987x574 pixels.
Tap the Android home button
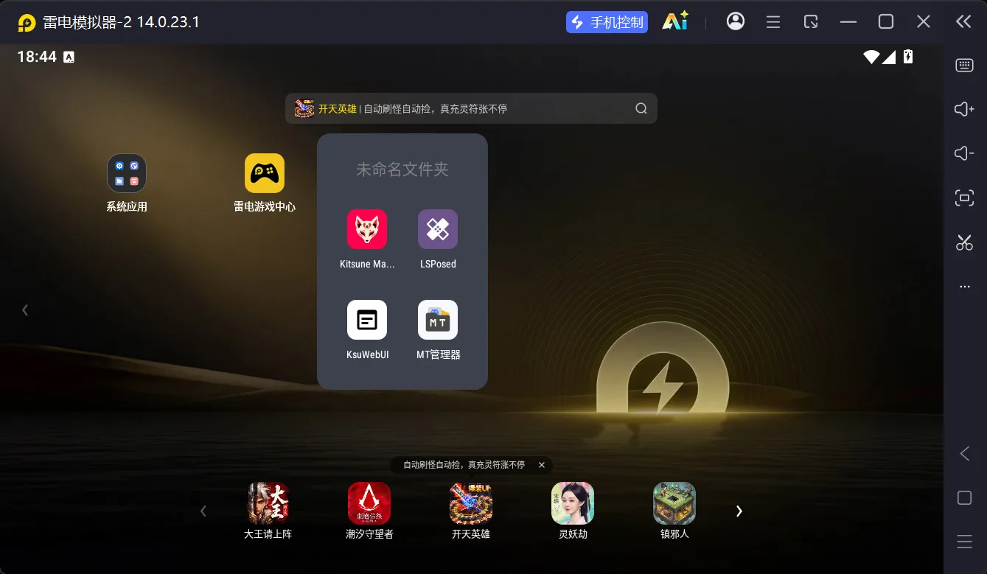(964, 498)
